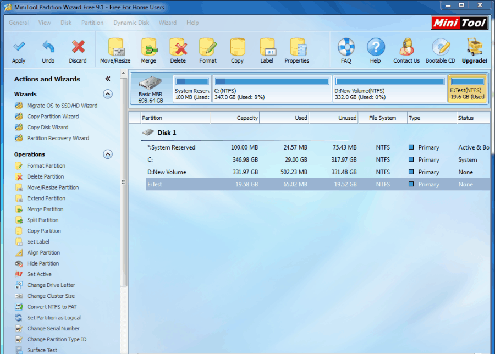Sort by the Unused column header
Viewport: 495px width, 354px height.
click(333, 118)
